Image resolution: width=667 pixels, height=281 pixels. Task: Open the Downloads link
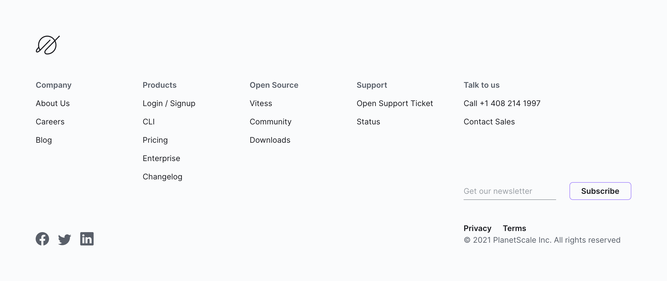[x=270, y=140]
